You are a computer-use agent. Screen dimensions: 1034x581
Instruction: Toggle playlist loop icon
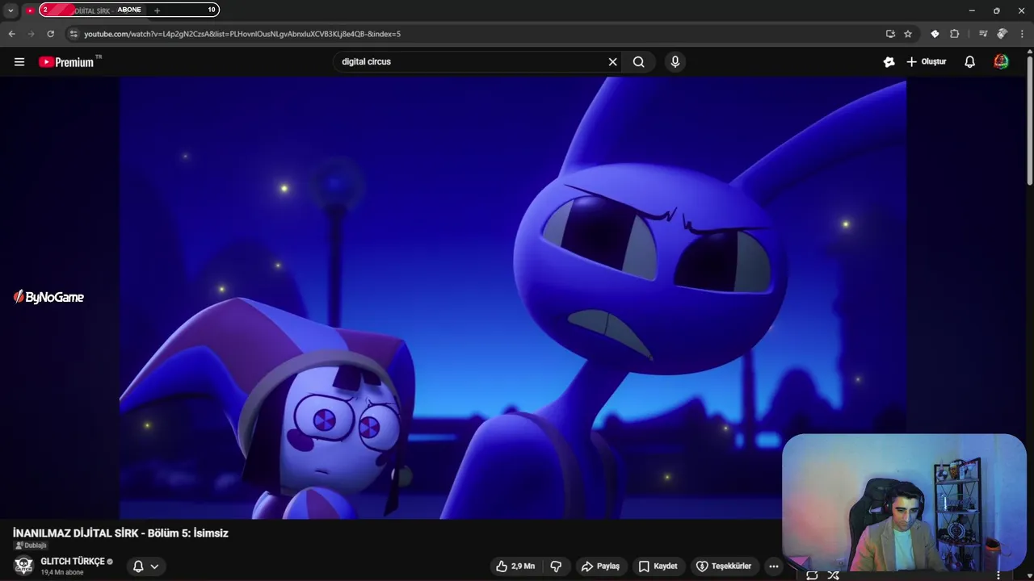812,575
